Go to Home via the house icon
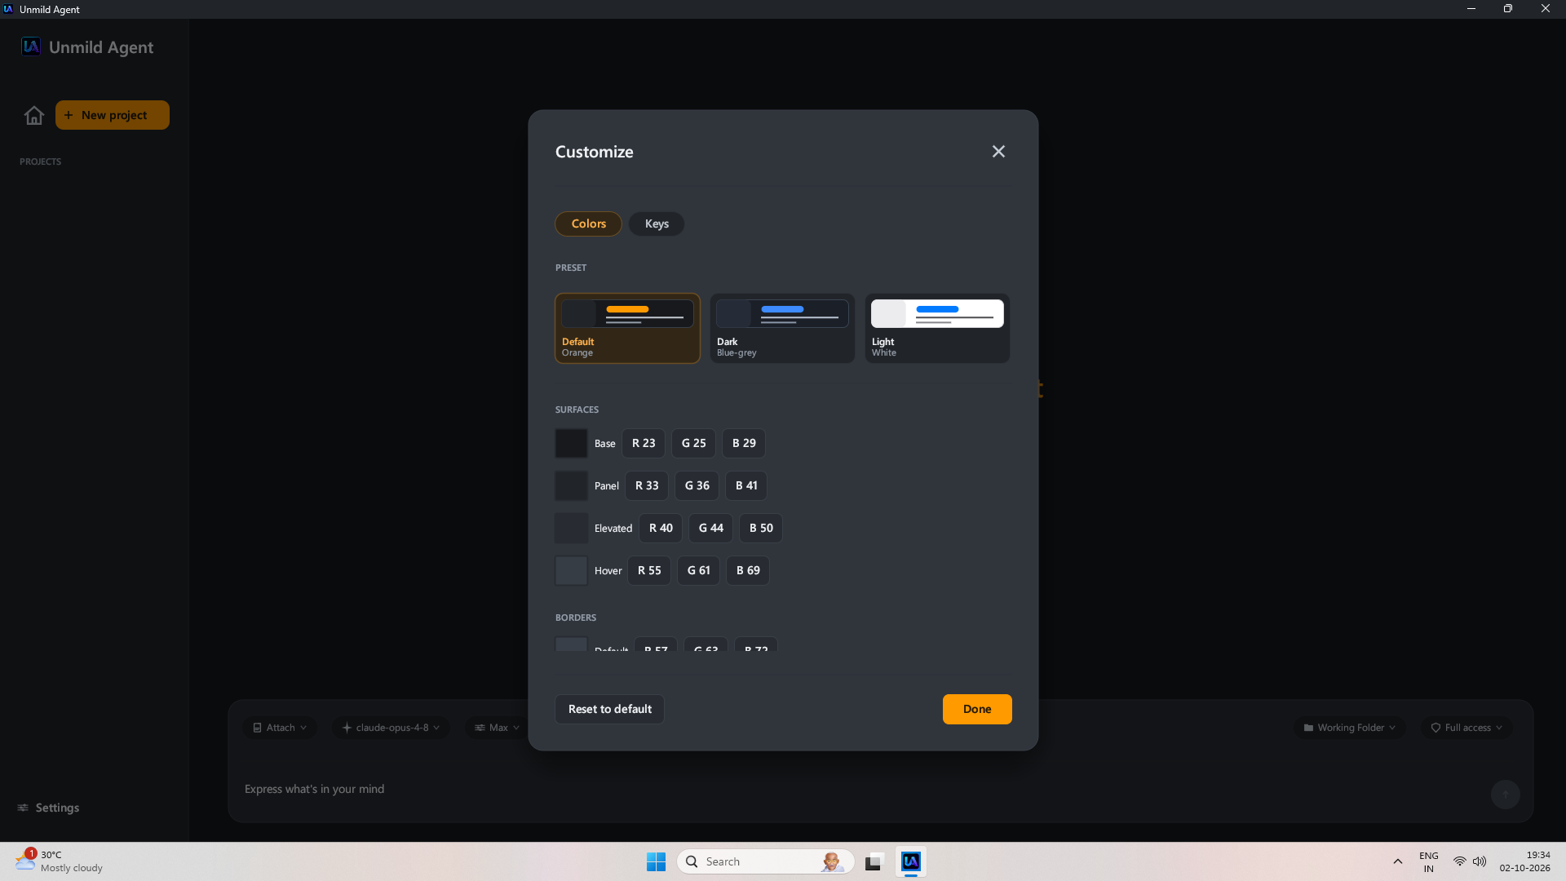The image size is (1566, 881). pyautogui.click(x=33, y=115)
